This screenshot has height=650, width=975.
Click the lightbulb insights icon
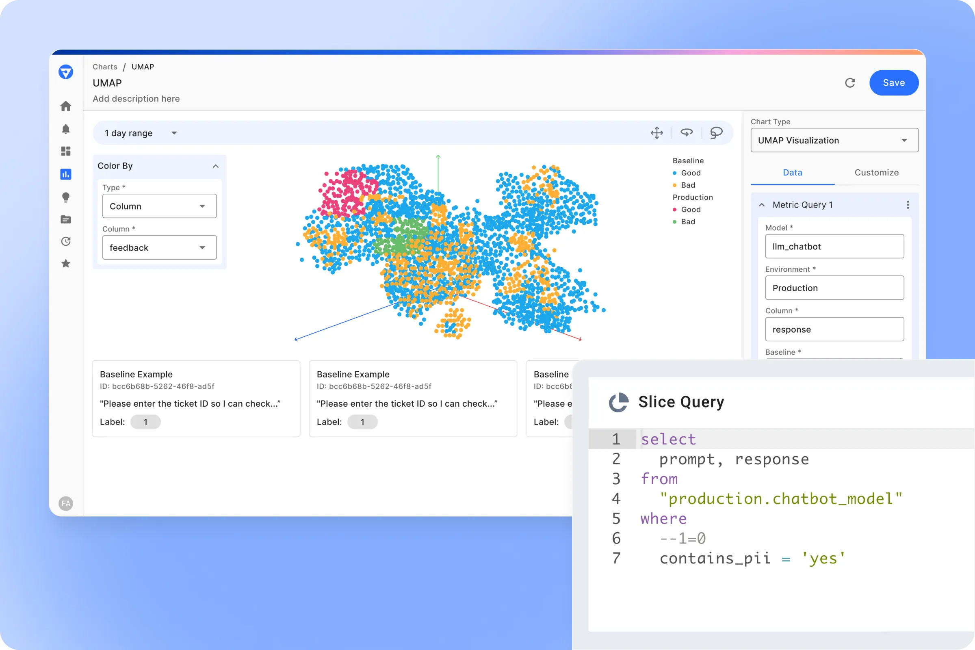point(65,197)
